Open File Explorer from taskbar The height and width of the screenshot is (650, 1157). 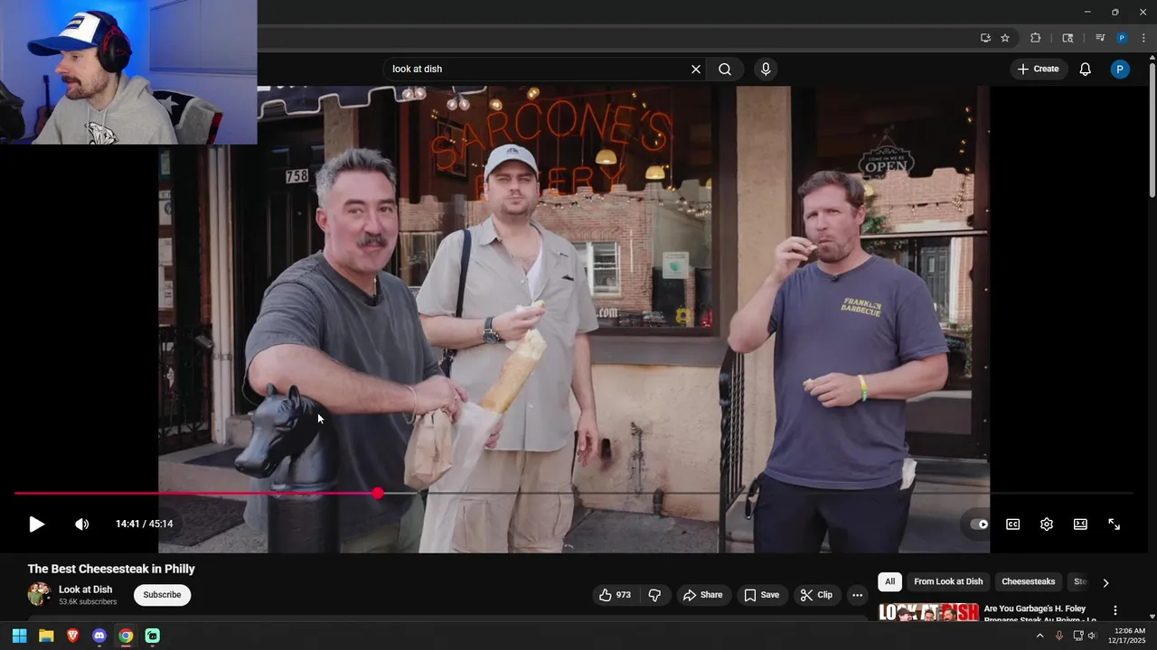pyautogui.click(x=46, y=636)
